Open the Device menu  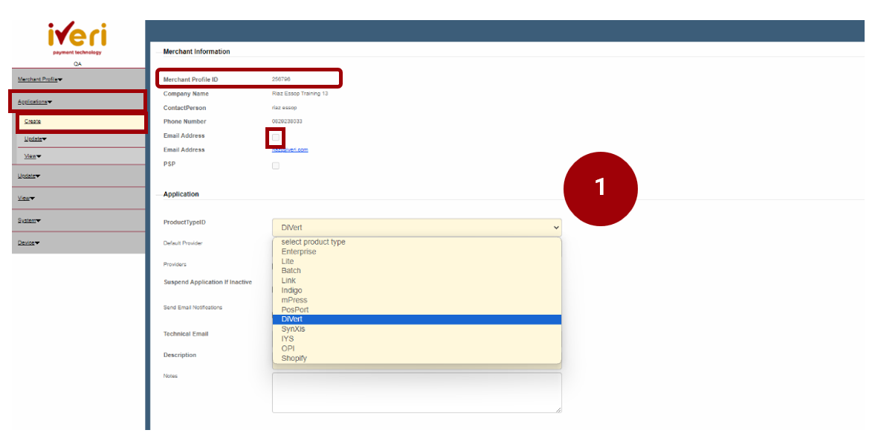pos(28,243)
